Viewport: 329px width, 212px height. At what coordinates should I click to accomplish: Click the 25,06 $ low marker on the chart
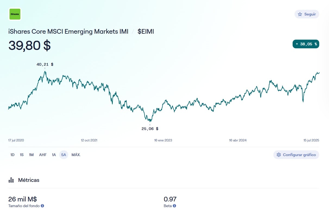149,128
